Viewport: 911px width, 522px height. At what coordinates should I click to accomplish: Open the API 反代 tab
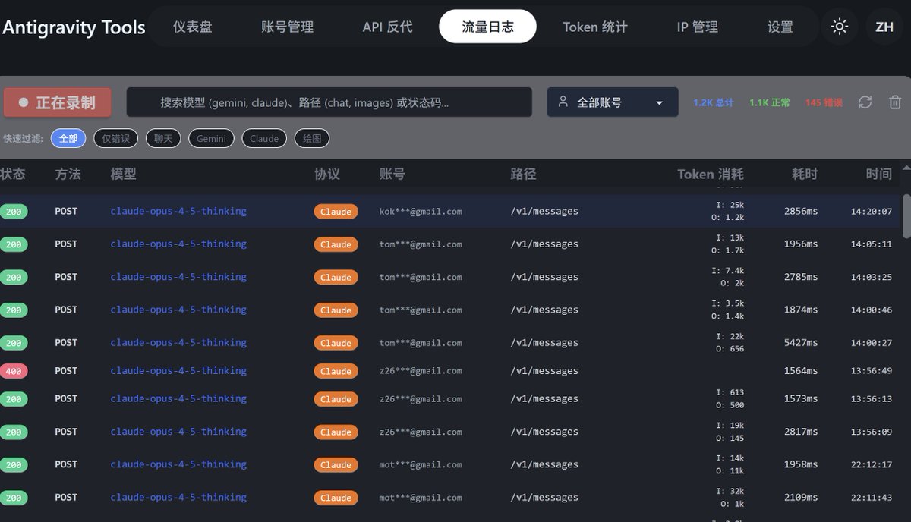click(x=387, y=27)
